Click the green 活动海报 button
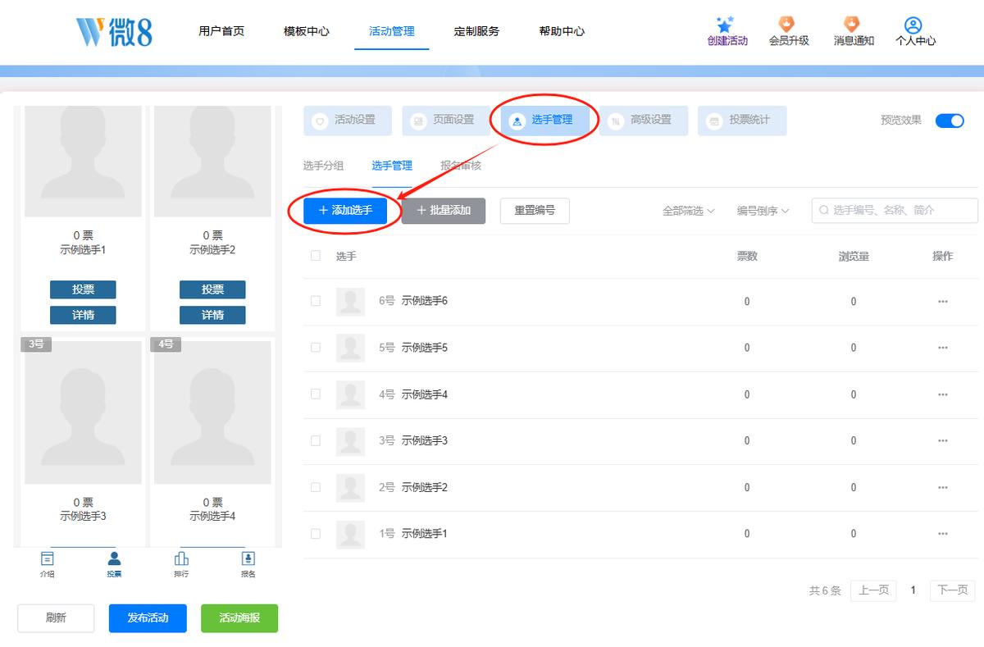Image resolution: width=984 pixels, height=647 pixels. pyautogui.click(x=239, y=618)
